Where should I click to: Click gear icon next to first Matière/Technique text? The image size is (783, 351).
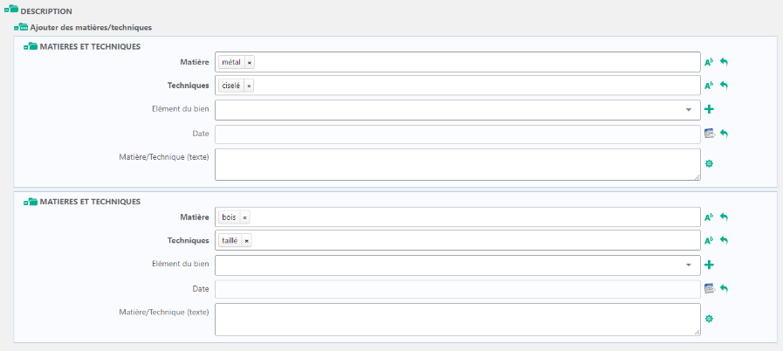tap(710, 163)
